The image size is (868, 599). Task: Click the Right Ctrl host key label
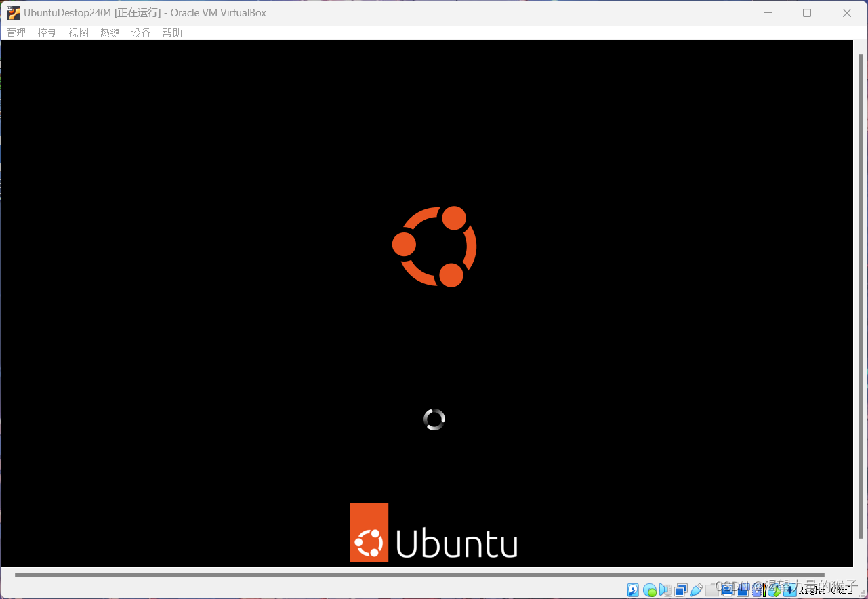click(x=825, y=590)
